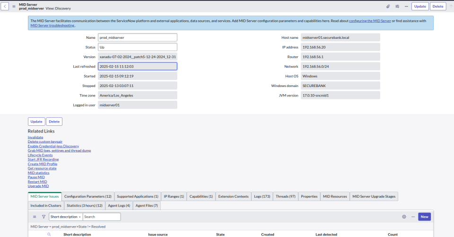This screenshot has width=454, height=237.
Task: Sort by Short description column header
Action: (77, 234)
